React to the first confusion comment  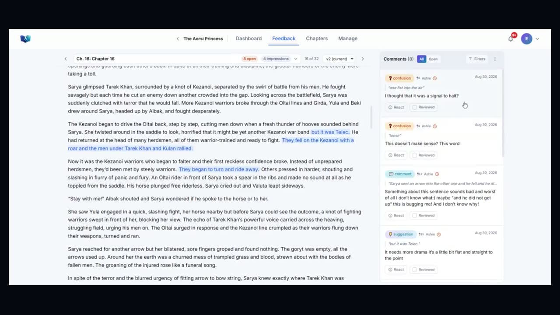396,107
